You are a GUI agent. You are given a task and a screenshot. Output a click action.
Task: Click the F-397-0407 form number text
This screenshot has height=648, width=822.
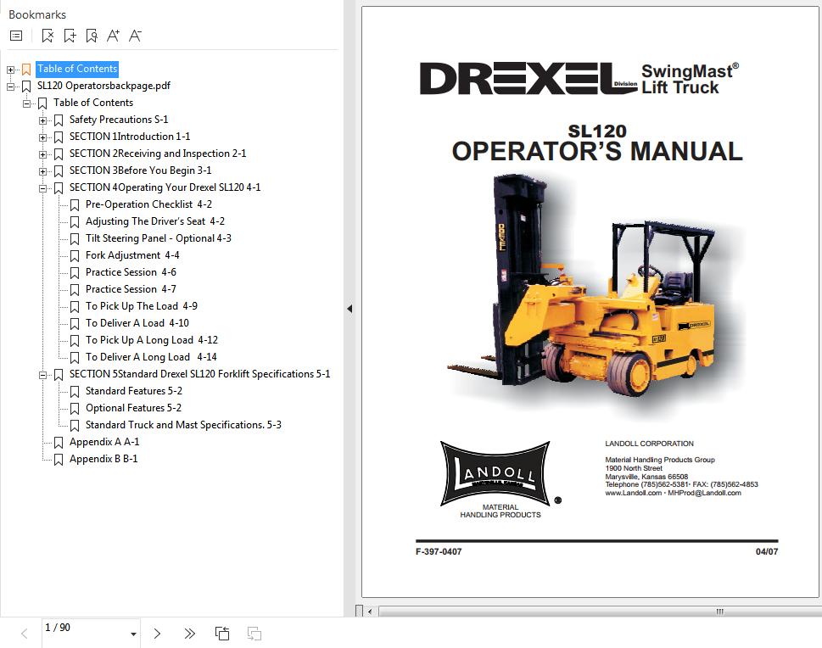point(439,551)
